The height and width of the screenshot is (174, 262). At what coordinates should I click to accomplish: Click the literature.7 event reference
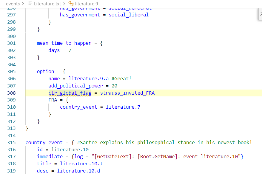[x=123, y=107]
